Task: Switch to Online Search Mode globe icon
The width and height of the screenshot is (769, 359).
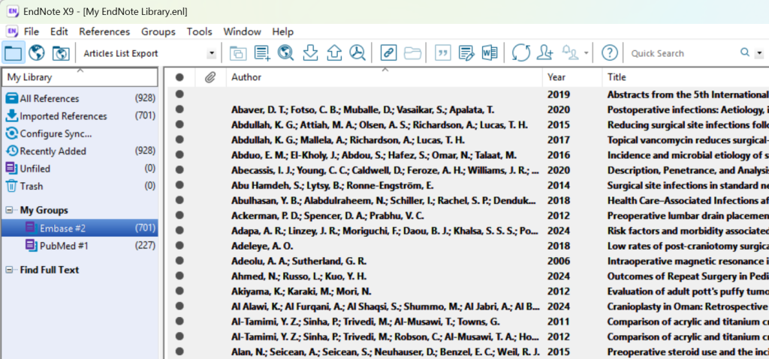Action: coord(36,53)
